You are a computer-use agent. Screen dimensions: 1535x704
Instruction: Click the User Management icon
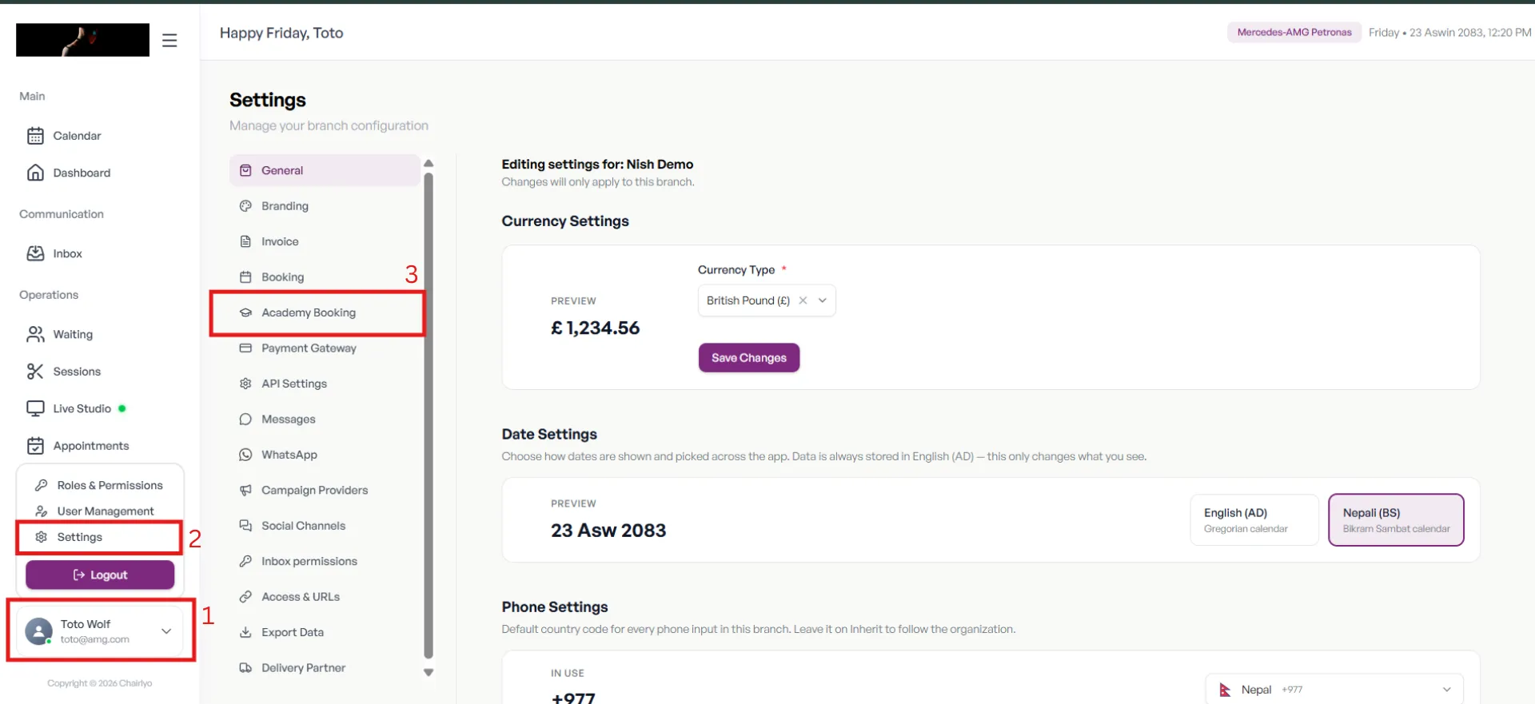pyautogui.click(x=42, y=511)
